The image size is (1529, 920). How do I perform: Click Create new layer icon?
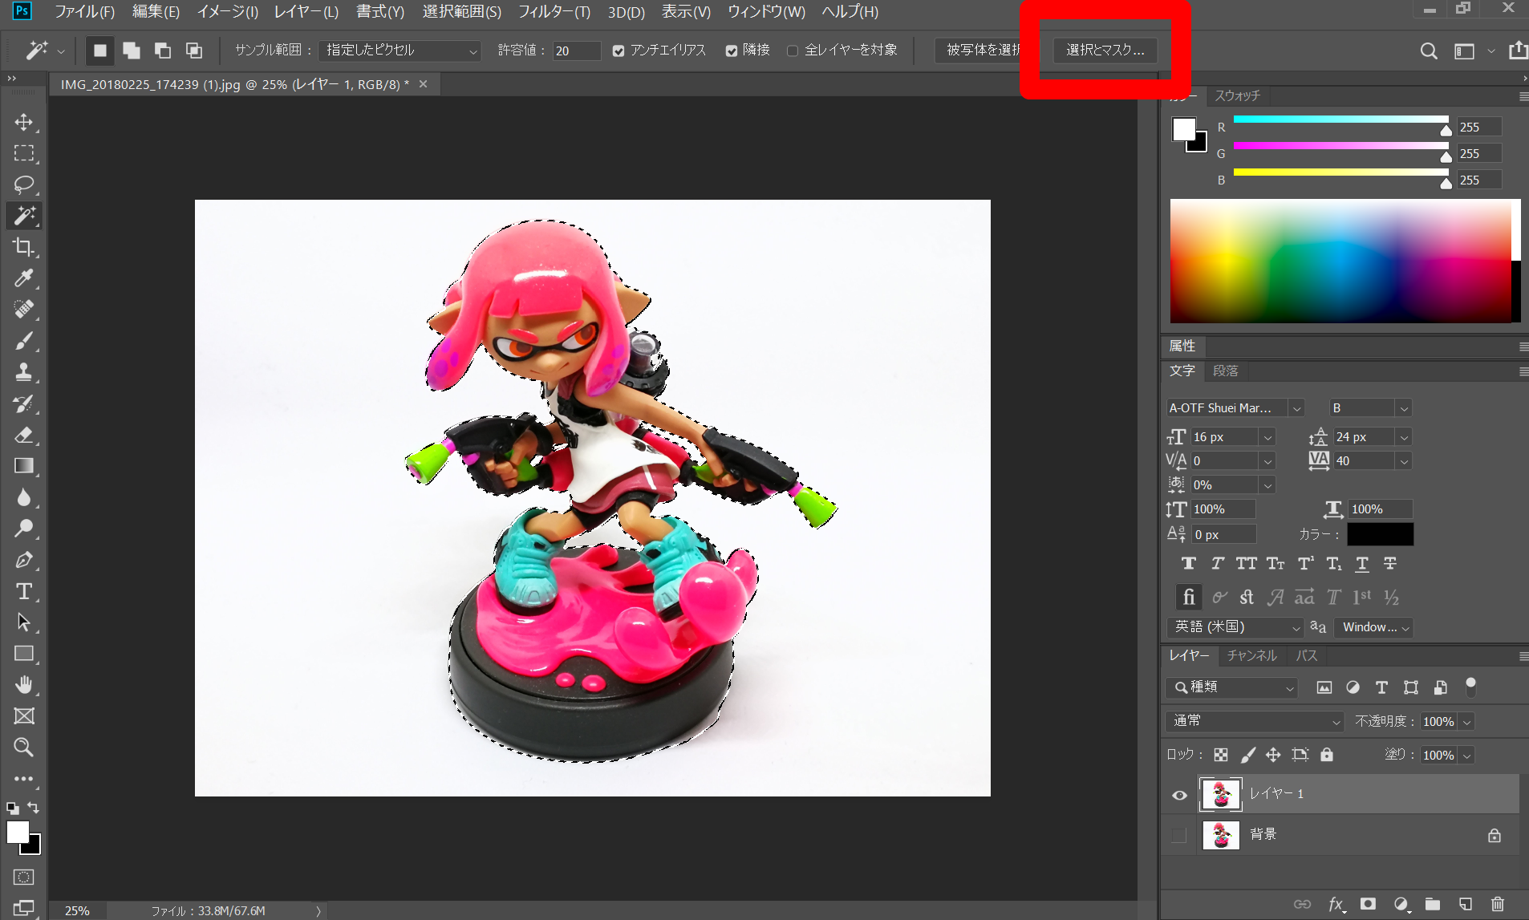[x=1465, y=904]
